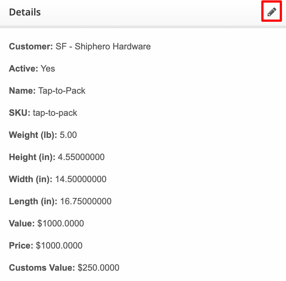Click the Active status value Yes
Screen dimensions: 286x281
(48, 69)
